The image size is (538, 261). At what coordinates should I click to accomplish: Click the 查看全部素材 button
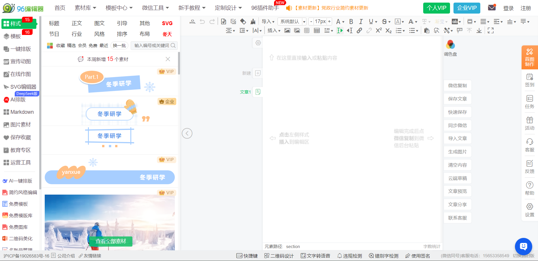point(110,241)
